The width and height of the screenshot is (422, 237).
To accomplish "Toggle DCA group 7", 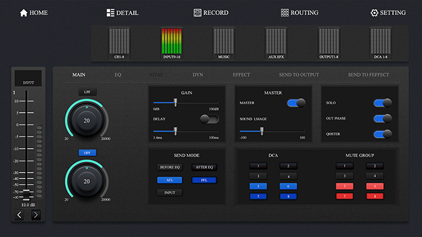I will (258, 196).
